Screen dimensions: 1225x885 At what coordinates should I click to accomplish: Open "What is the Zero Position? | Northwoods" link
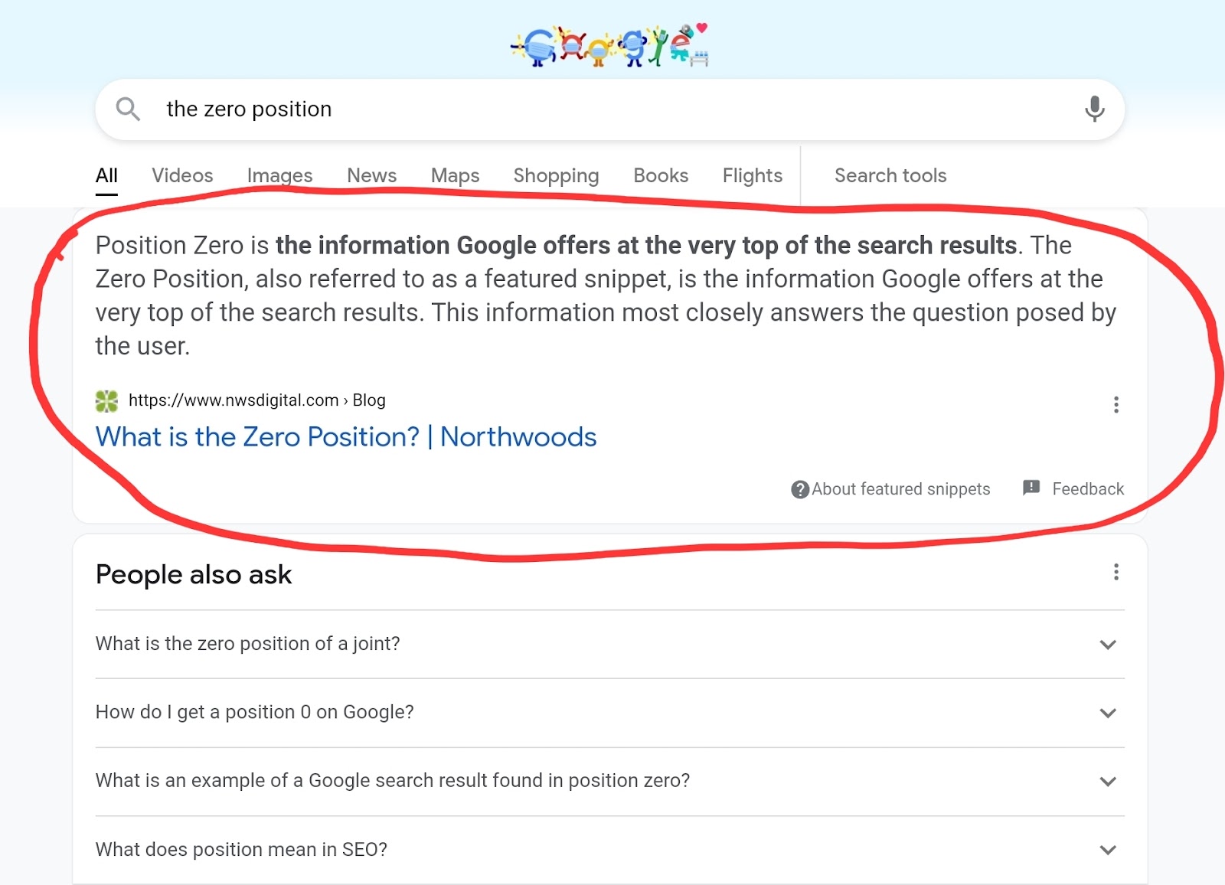346,437
